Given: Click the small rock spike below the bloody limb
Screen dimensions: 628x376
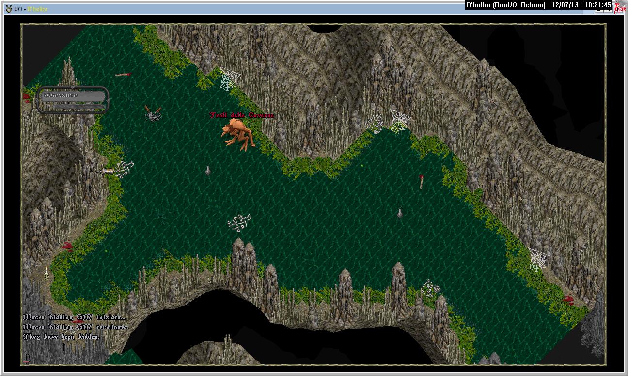Looking at the screenshot, I should click(400, 213).
